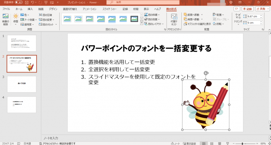Open the 図の変更 change picture dropdown

pyautogui.click(x=46, y=20)
